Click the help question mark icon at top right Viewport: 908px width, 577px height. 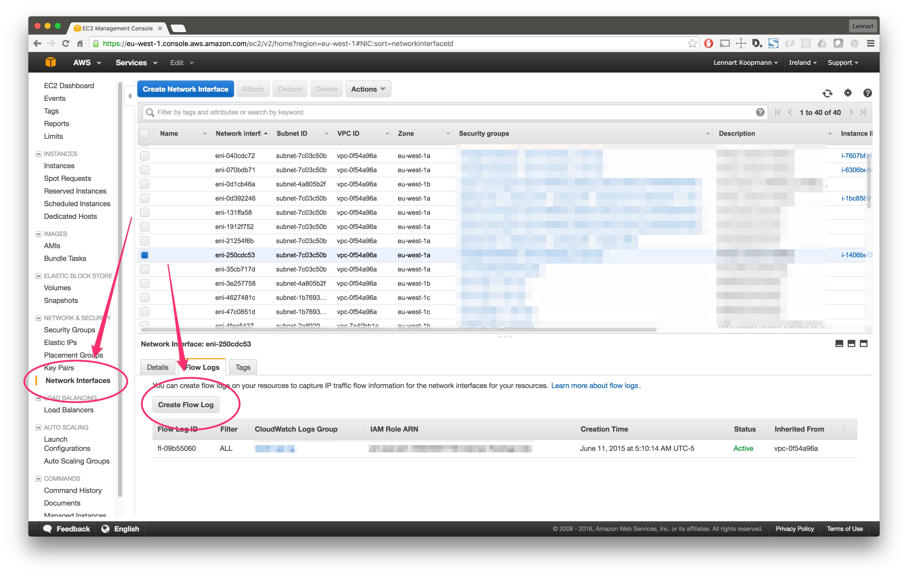tap(867, 93)
